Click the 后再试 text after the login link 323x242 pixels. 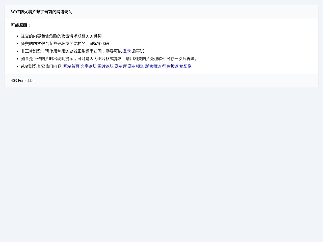[138, 51]
